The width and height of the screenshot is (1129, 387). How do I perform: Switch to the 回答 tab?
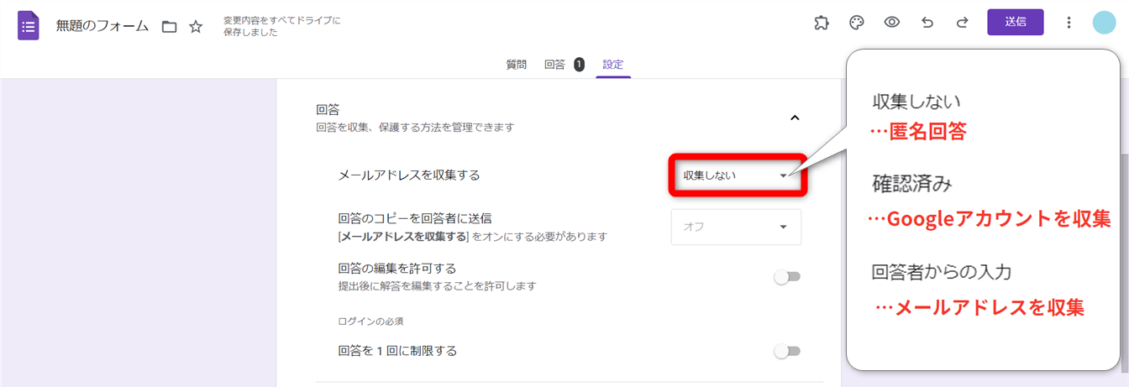pyautogui.click(x=555, y=65)
